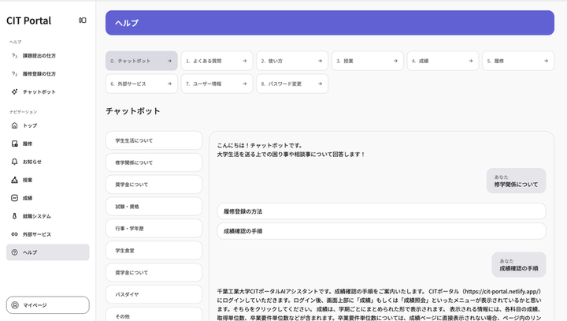Choose the 学生生活について topic
This screenshot has height=321, width=567.
coord(154,140)
